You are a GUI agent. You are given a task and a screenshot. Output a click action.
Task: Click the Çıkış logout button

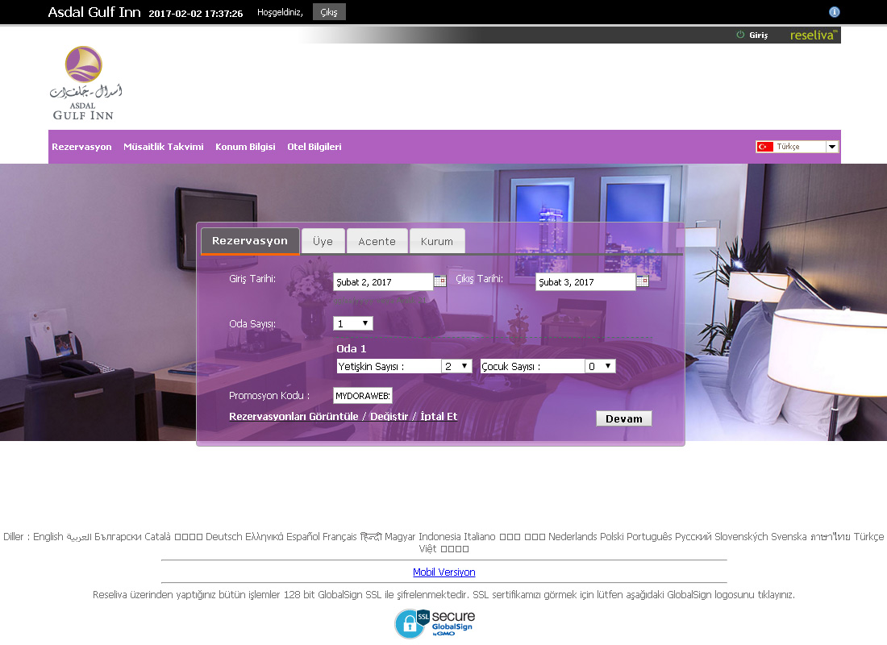(329, 12)
